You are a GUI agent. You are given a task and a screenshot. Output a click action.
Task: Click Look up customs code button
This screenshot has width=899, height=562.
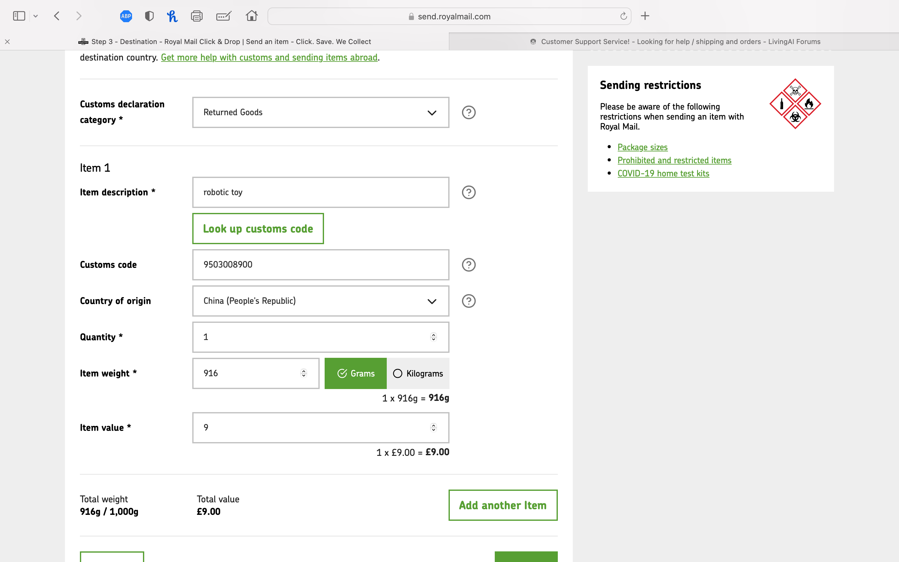[x=258, y=229]
